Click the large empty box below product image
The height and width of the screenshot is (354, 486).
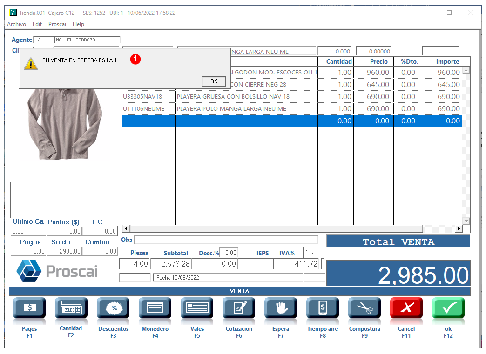point(64,200)
